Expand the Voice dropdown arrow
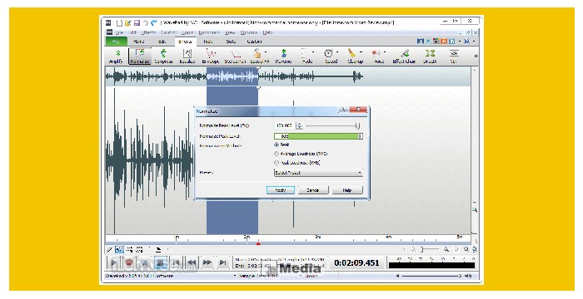Image resolution: width=583 pixels, height=299 pixels. [x=385, y=52]
